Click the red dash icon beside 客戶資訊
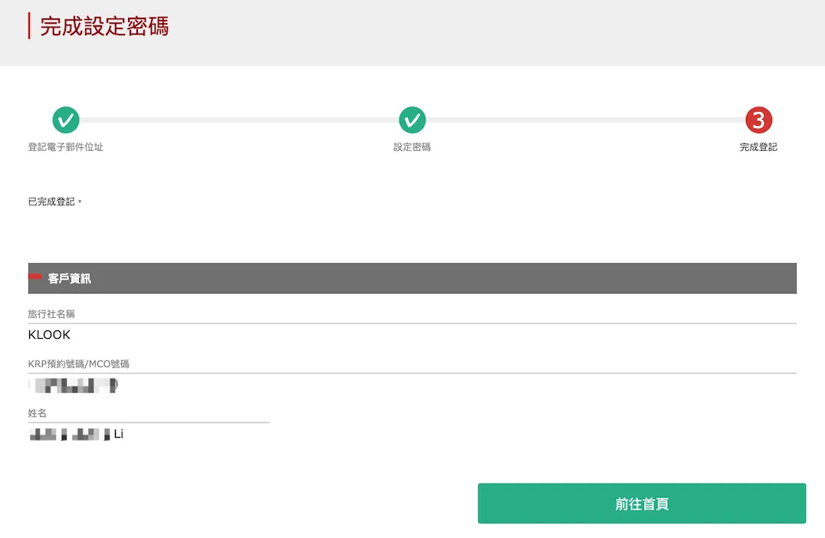The height and width of the screenshot is (538, 825). pos(35,277)
